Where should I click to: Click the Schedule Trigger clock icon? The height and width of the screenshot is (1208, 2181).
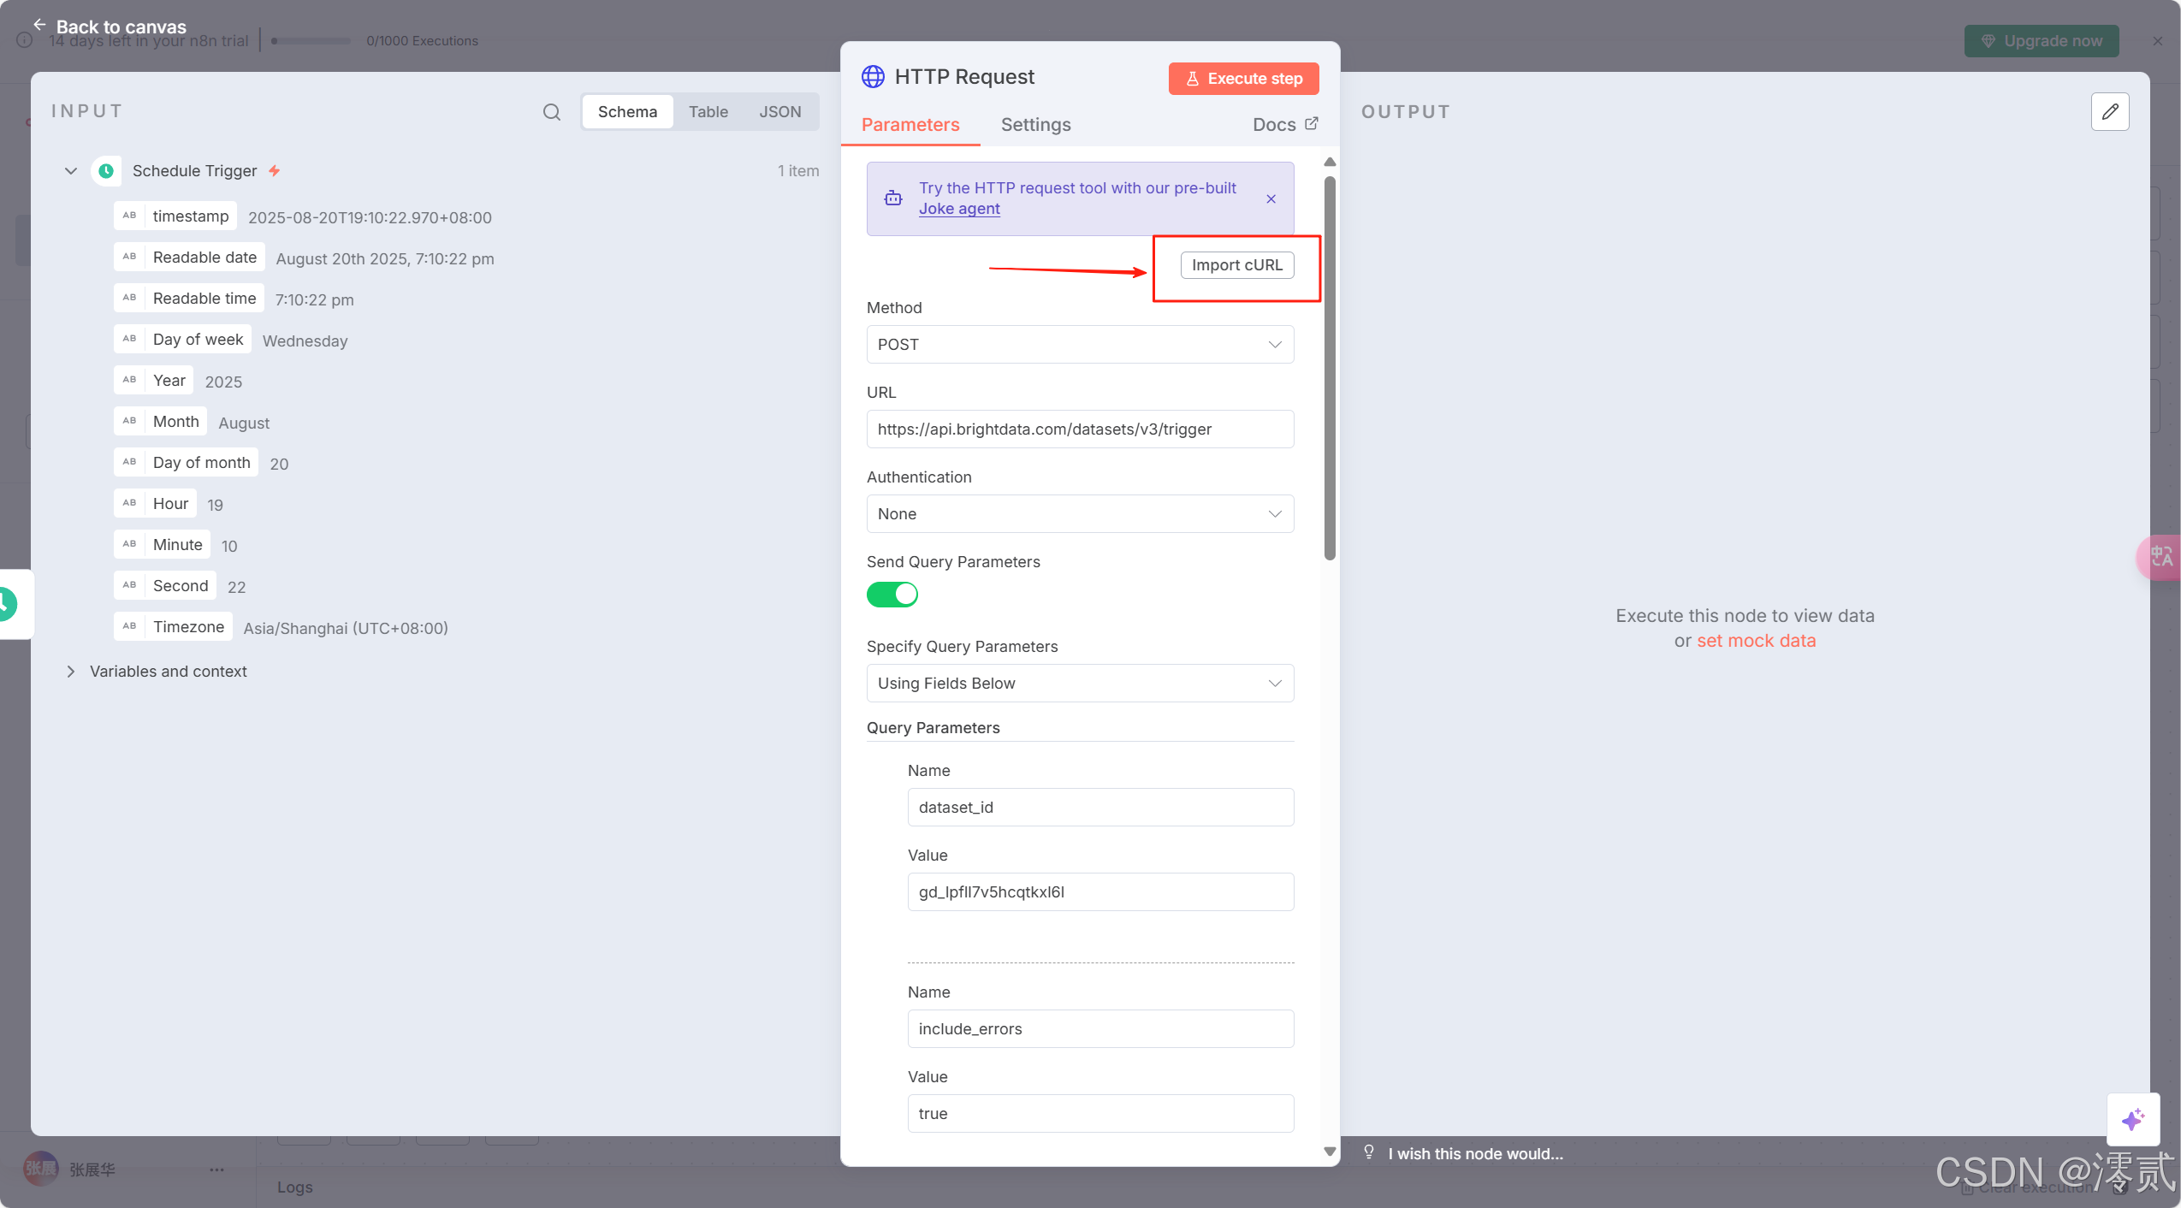click(x=106, y=171)
